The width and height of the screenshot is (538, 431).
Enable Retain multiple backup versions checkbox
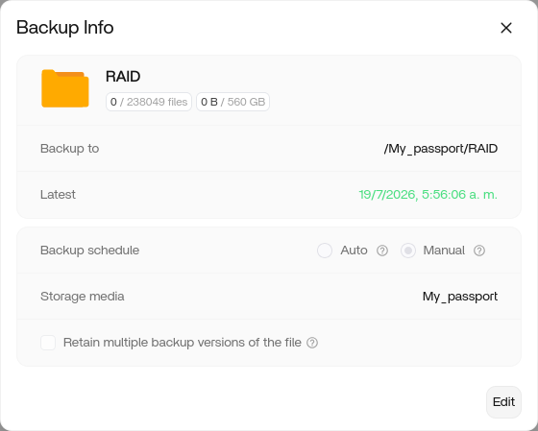pos(48,343)
